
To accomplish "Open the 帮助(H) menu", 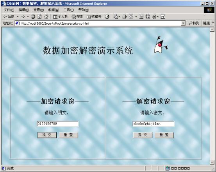I will pyautogui.click(x=84, y=10).
